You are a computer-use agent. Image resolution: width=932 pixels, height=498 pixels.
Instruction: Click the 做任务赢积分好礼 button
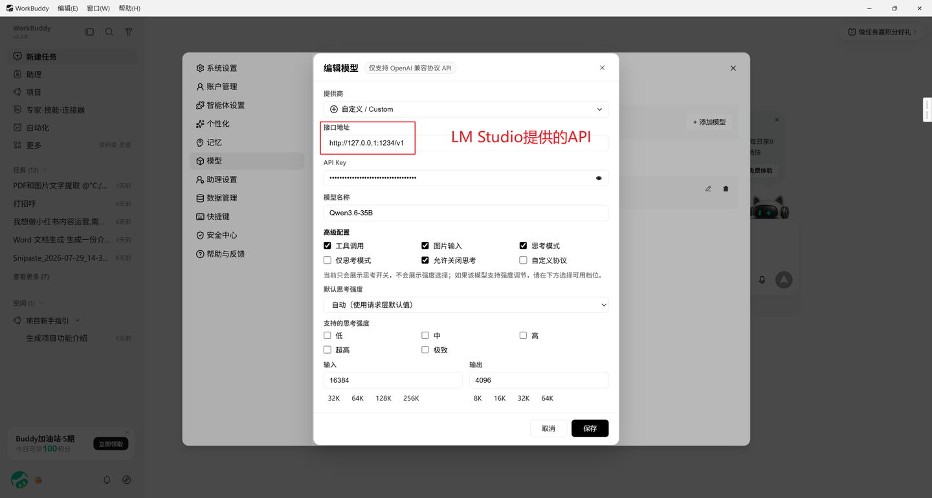[883, 32]
